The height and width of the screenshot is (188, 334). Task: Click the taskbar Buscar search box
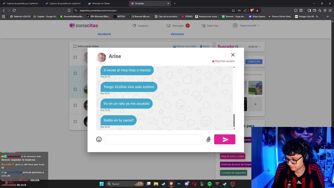coord(126,184)
